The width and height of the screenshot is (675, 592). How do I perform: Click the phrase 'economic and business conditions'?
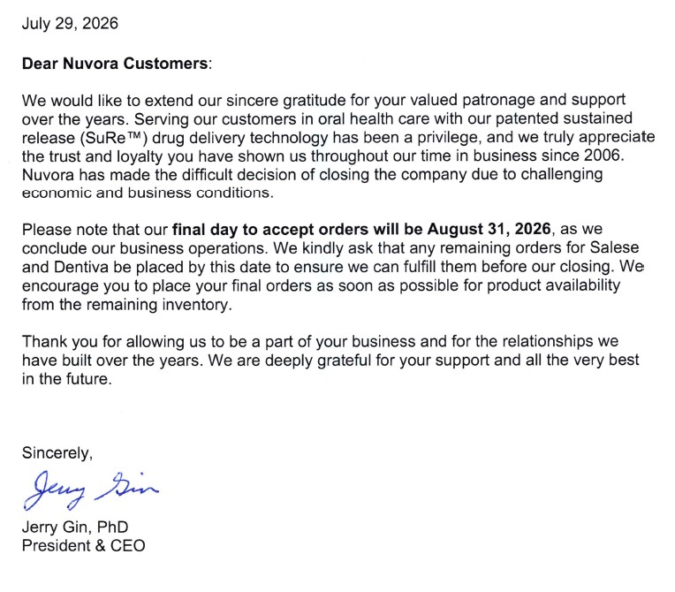[148, 193]
